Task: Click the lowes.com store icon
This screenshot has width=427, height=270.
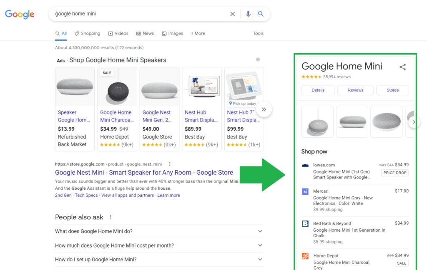Action: coord(305,165)
